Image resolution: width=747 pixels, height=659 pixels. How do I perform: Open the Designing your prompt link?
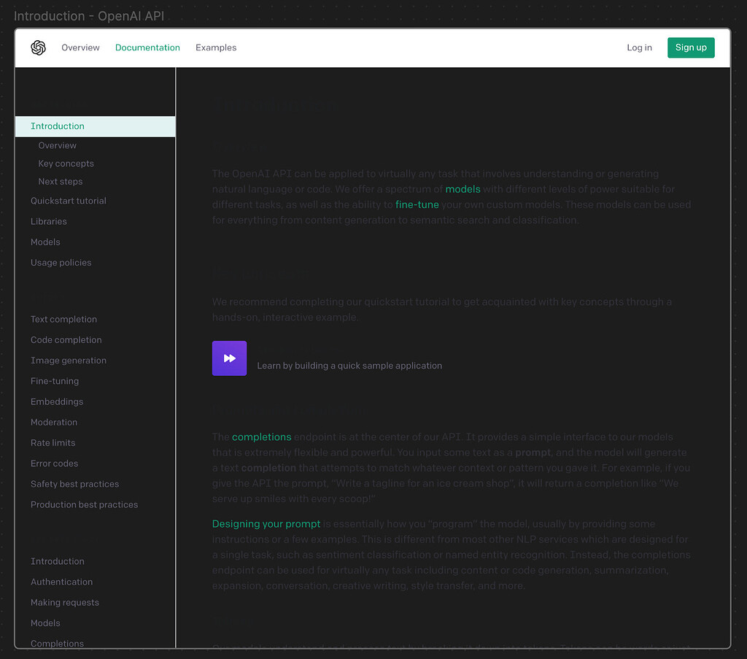(x=266, y=523)
